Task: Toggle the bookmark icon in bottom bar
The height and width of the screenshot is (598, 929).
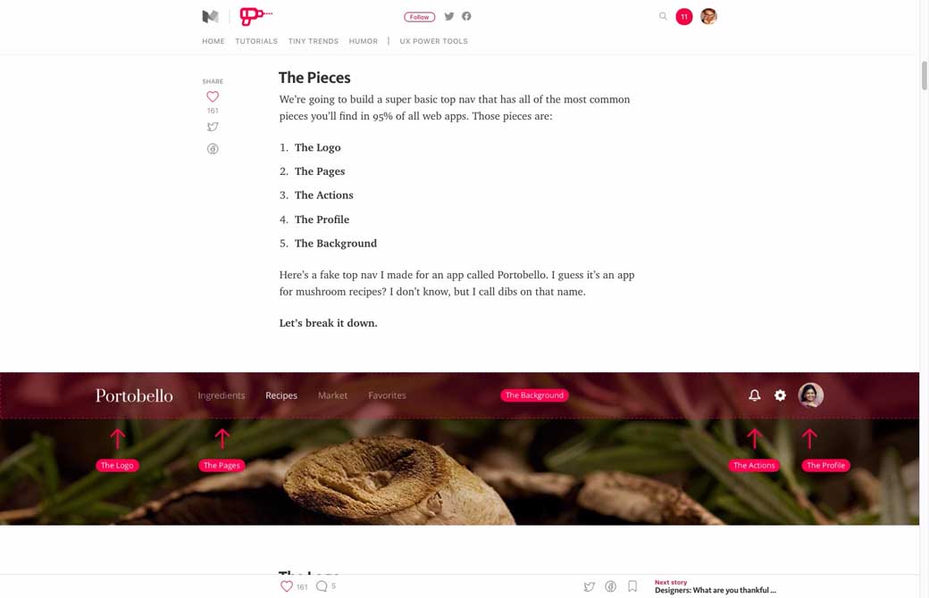Action: tap(632, 586)
